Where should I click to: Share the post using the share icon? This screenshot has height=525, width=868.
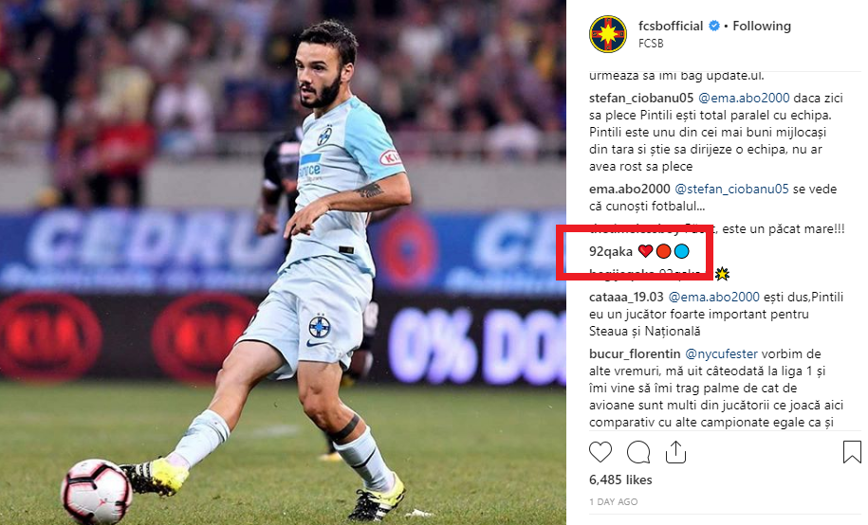675,451
